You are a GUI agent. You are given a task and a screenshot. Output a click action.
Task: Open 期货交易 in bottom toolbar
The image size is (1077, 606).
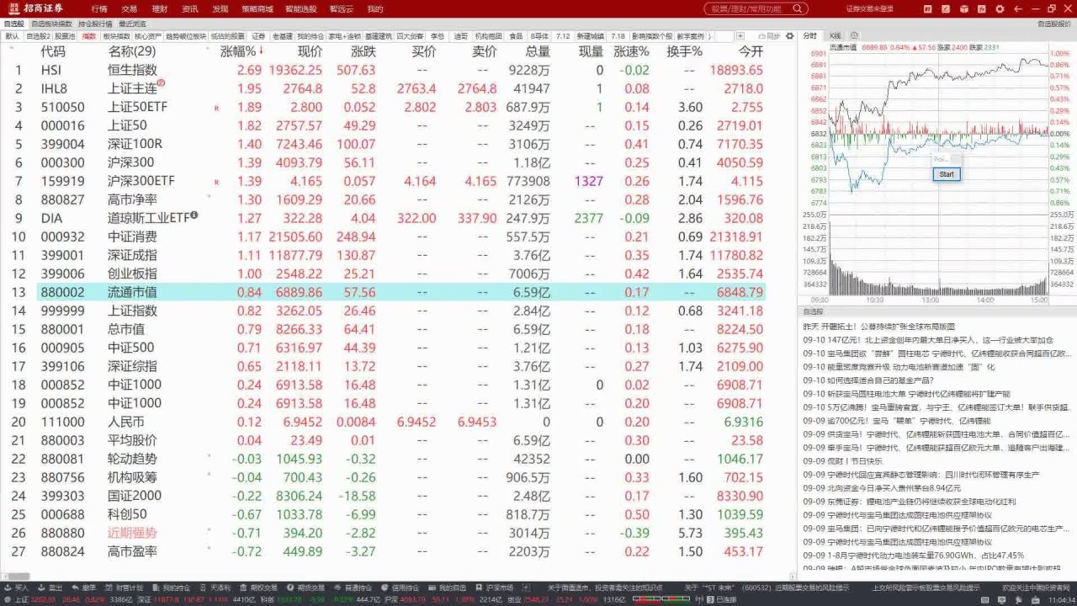tap(306, 587)
